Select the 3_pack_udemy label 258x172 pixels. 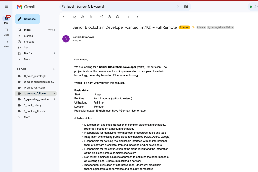(x=36, y=105)
